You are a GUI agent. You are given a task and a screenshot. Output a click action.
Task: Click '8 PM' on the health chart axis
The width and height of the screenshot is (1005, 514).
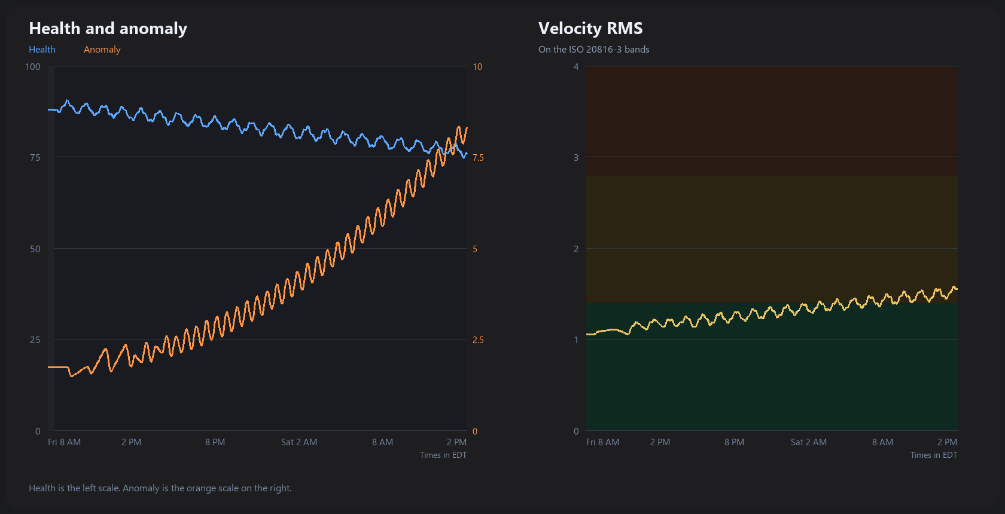[215, 442]
